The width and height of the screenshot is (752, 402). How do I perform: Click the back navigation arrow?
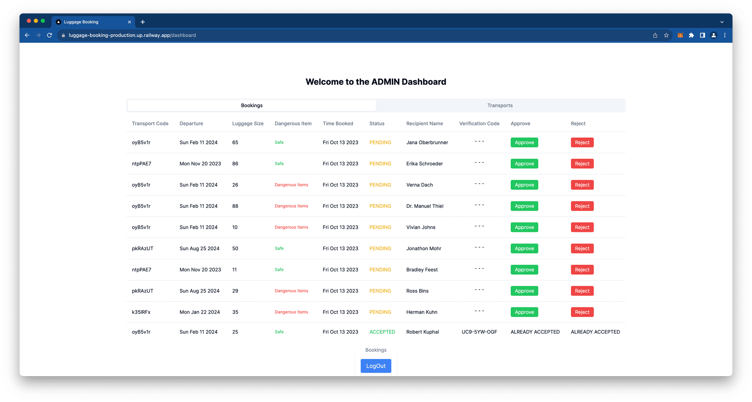click(27, 35)
